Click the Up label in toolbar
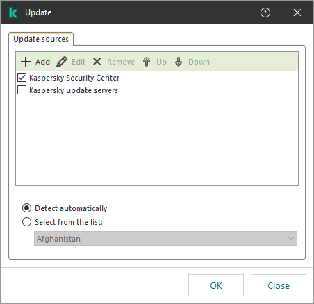 (x=161, y=62)
